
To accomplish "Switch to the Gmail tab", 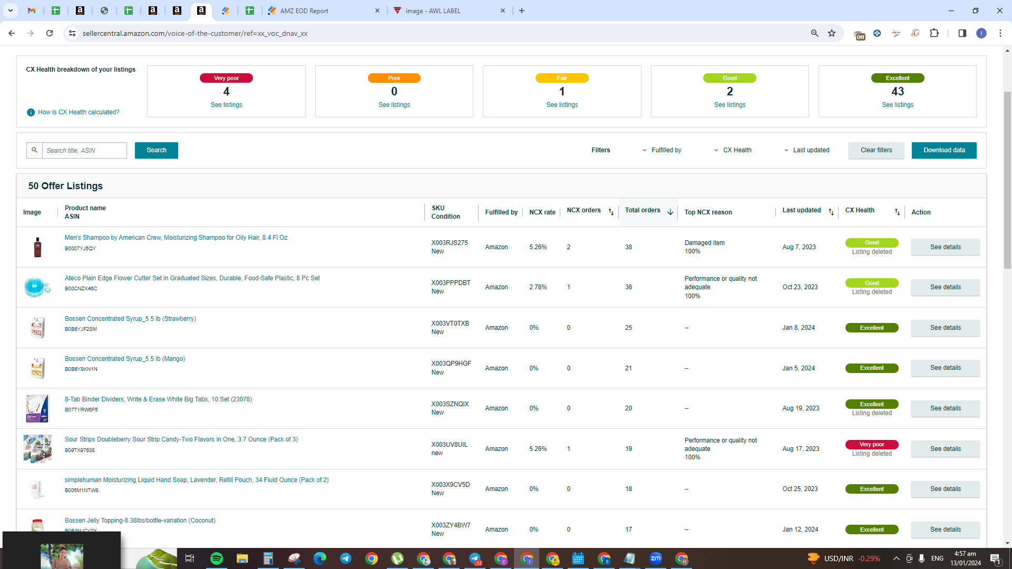I will click(32, 11).
